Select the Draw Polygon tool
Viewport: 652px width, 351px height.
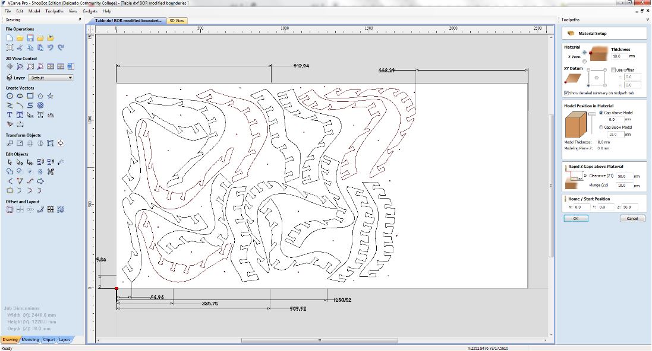[40, 96]
